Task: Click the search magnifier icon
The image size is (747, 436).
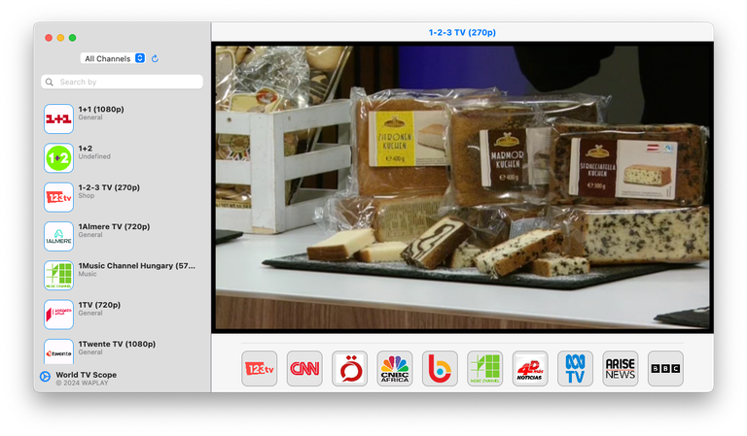Action: [49, 83]
